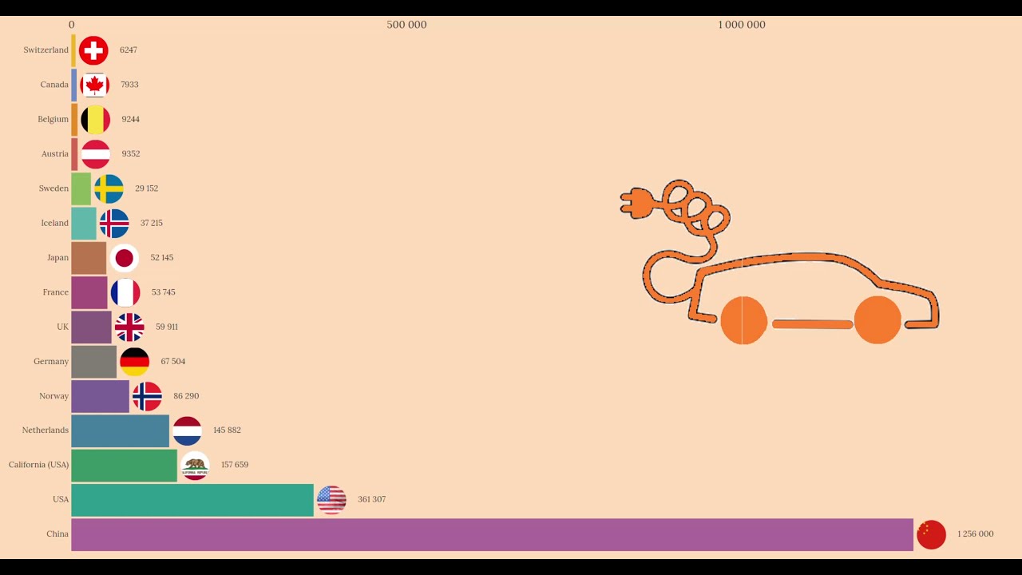Click the Austria flag circle
Image resolution: width=1022 pixels, height=575 pixels.
click(96, 154)
